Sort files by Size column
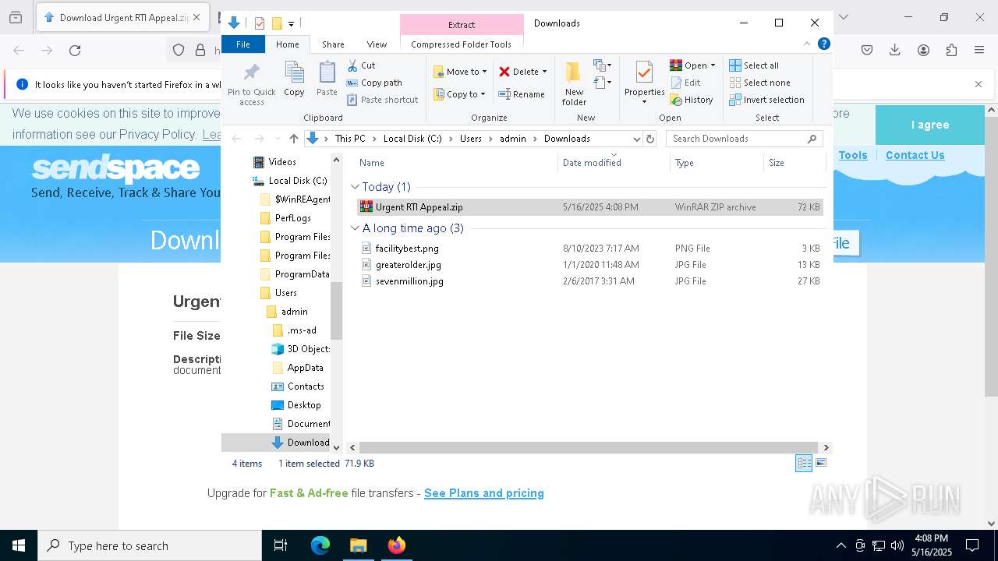The height and width of the screenshot is (561, 998). (x=777, y=163)
